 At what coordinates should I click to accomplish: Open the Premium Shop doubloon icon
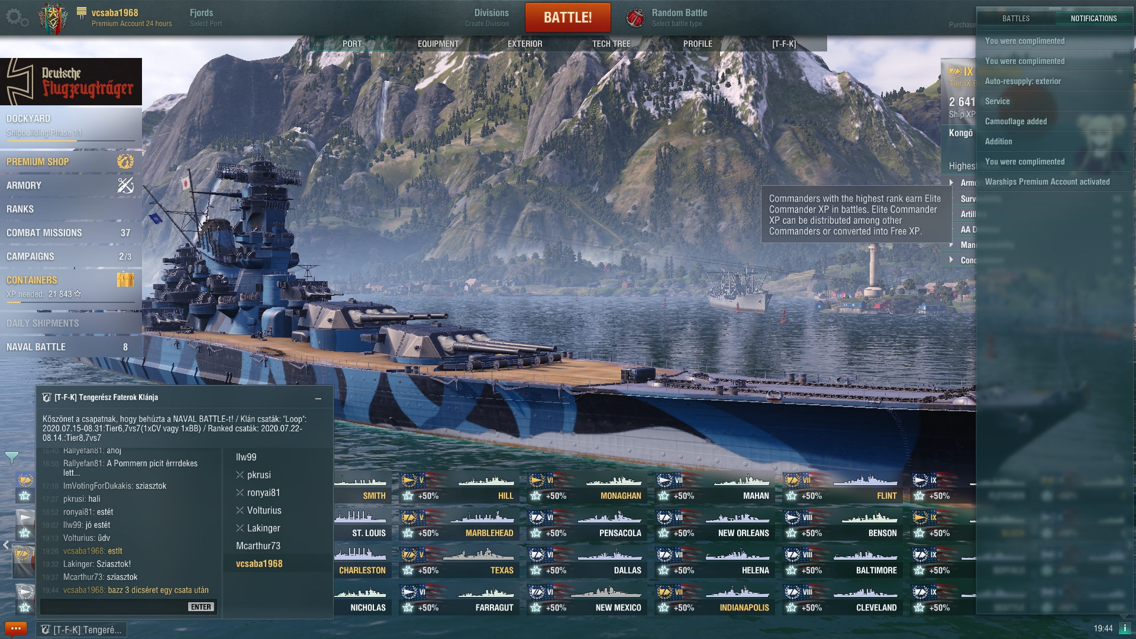pos(125,161)
